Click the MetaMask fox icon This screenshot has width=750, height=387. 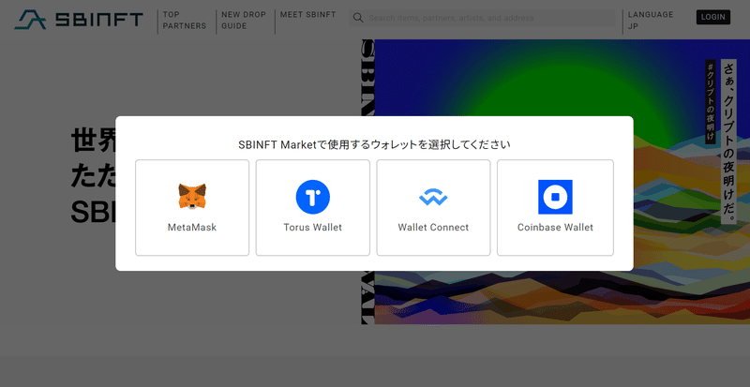192,197
